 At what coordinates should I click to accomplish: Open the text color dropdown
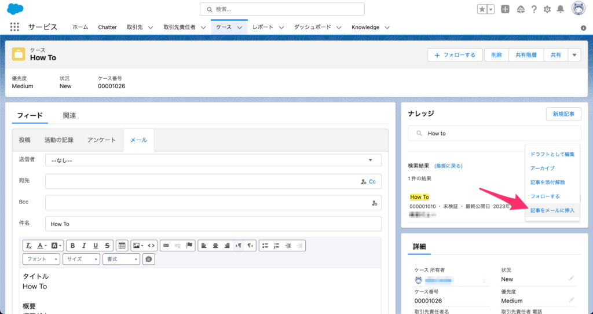coord(42,246)
